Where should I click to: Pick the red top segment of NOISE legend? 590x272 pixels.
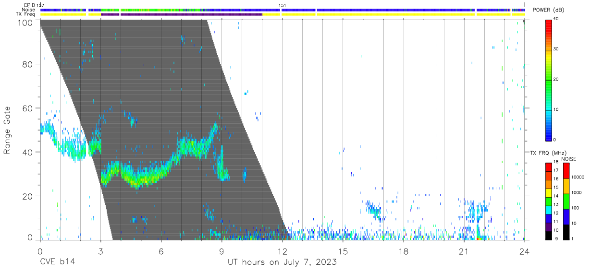tap(566, 170)
